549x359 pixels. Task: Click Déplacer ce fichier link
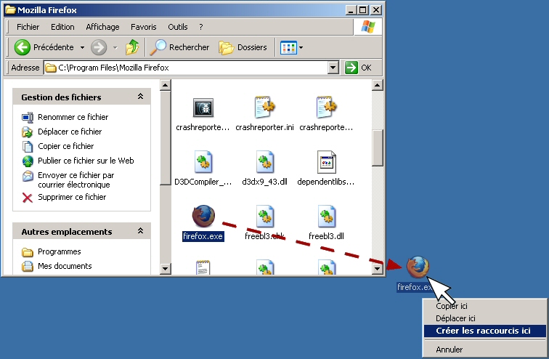[70, 132]
